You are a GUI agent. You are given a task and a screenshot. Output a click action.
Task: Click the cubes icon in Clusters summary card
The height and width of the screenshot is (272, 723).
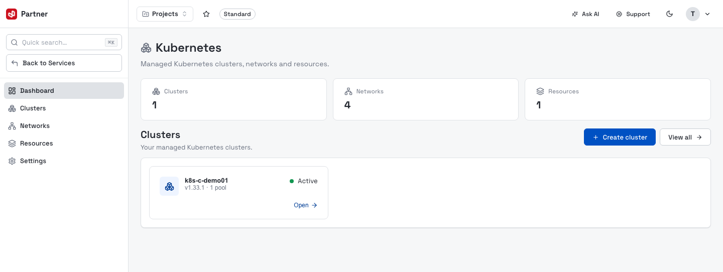coord(156,91)
